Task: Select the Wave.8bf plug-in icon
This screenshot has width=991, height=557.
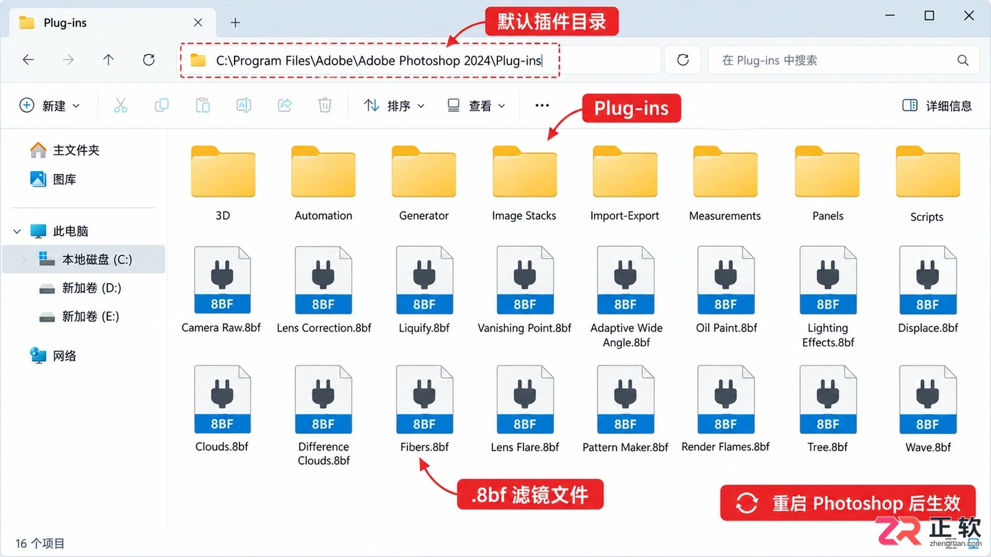Action: coord(928,400)
